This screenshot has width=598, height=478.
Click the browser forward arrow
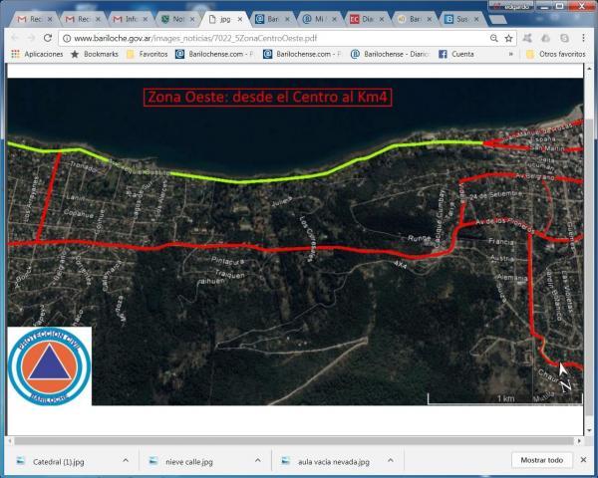[x=31, y=38]
